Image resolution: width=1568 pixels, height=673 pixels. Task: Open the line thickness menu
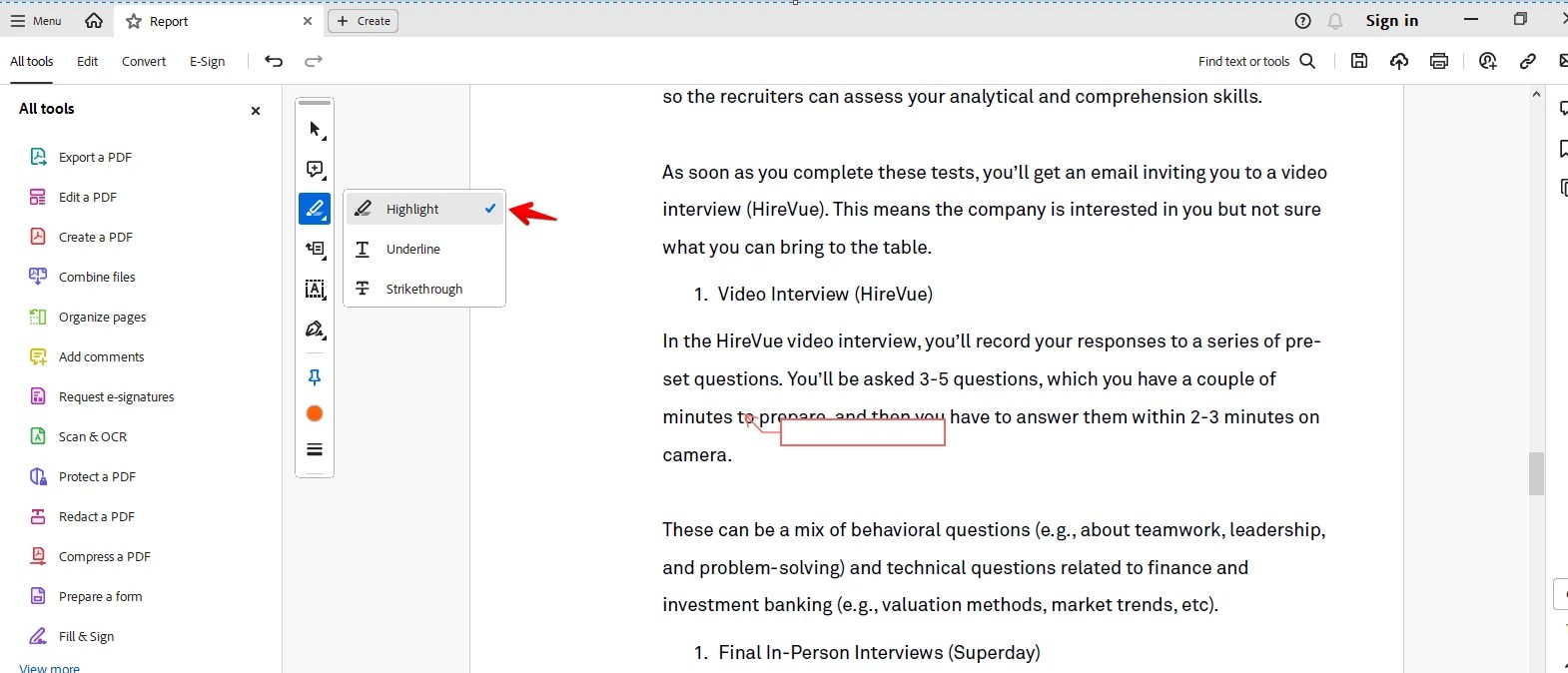[x=315, y=449]
